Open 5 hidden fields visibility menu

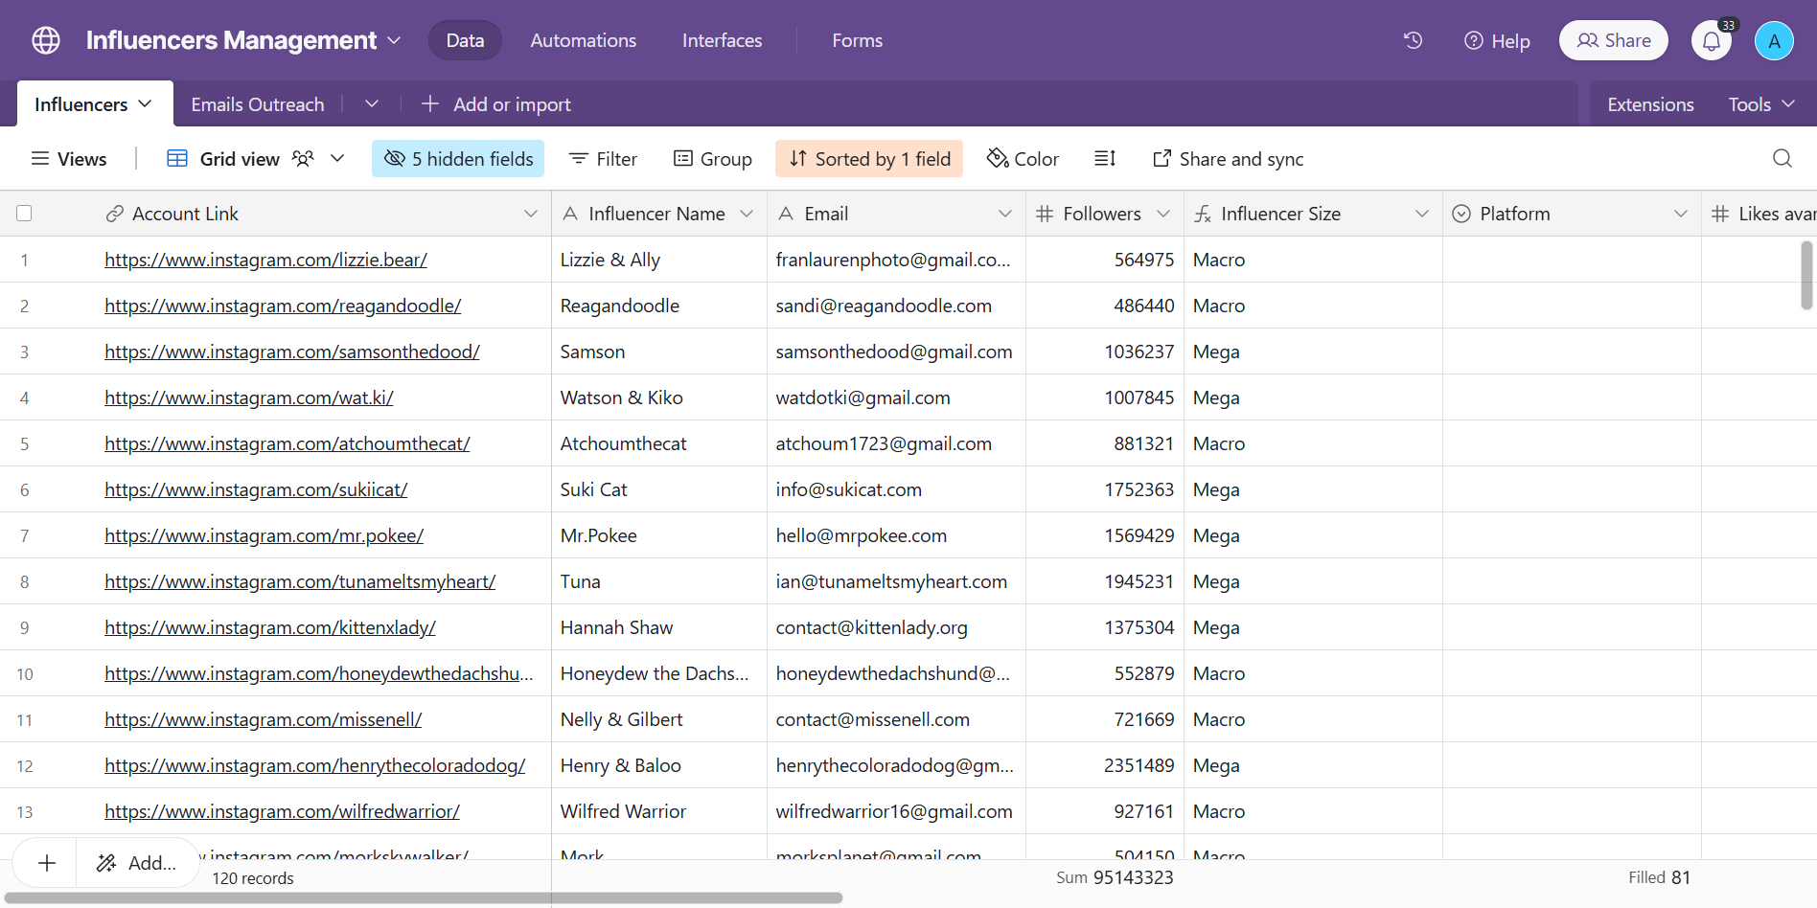458,158
